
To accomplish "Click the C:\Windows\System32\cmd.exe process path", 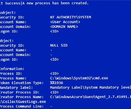I will (79, 78).
